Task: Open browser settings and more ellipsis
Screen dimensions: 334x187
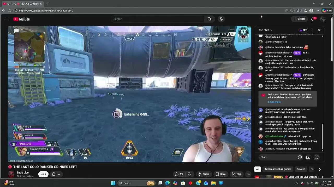Action: point(318,11)
